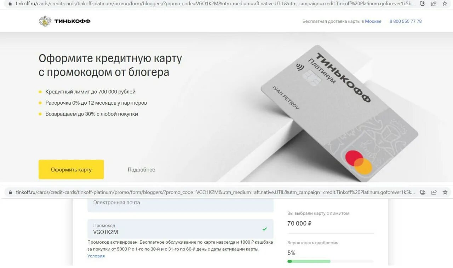Click the Промокод field with VGO1K2M

pyautogui.click(x=180, y=229)
